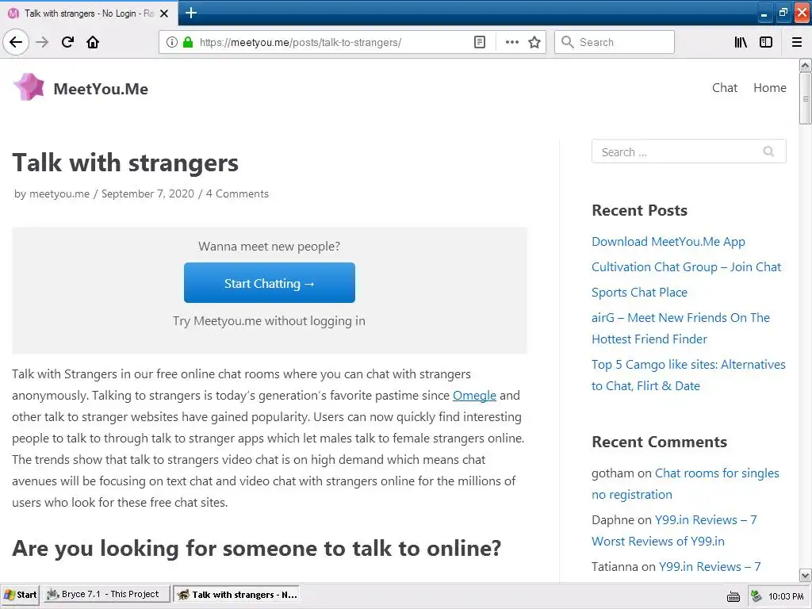Click the network icon in system tray

(x=756, y=596)
